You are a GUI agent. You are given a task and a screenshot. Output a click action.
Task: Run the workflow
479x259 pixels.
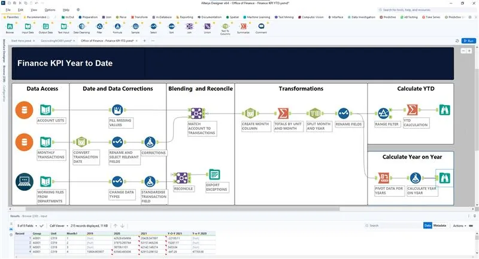(x=468, y=41)
